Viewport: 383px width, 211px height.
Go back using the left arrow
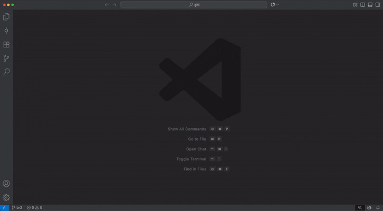tap(107, 5)
